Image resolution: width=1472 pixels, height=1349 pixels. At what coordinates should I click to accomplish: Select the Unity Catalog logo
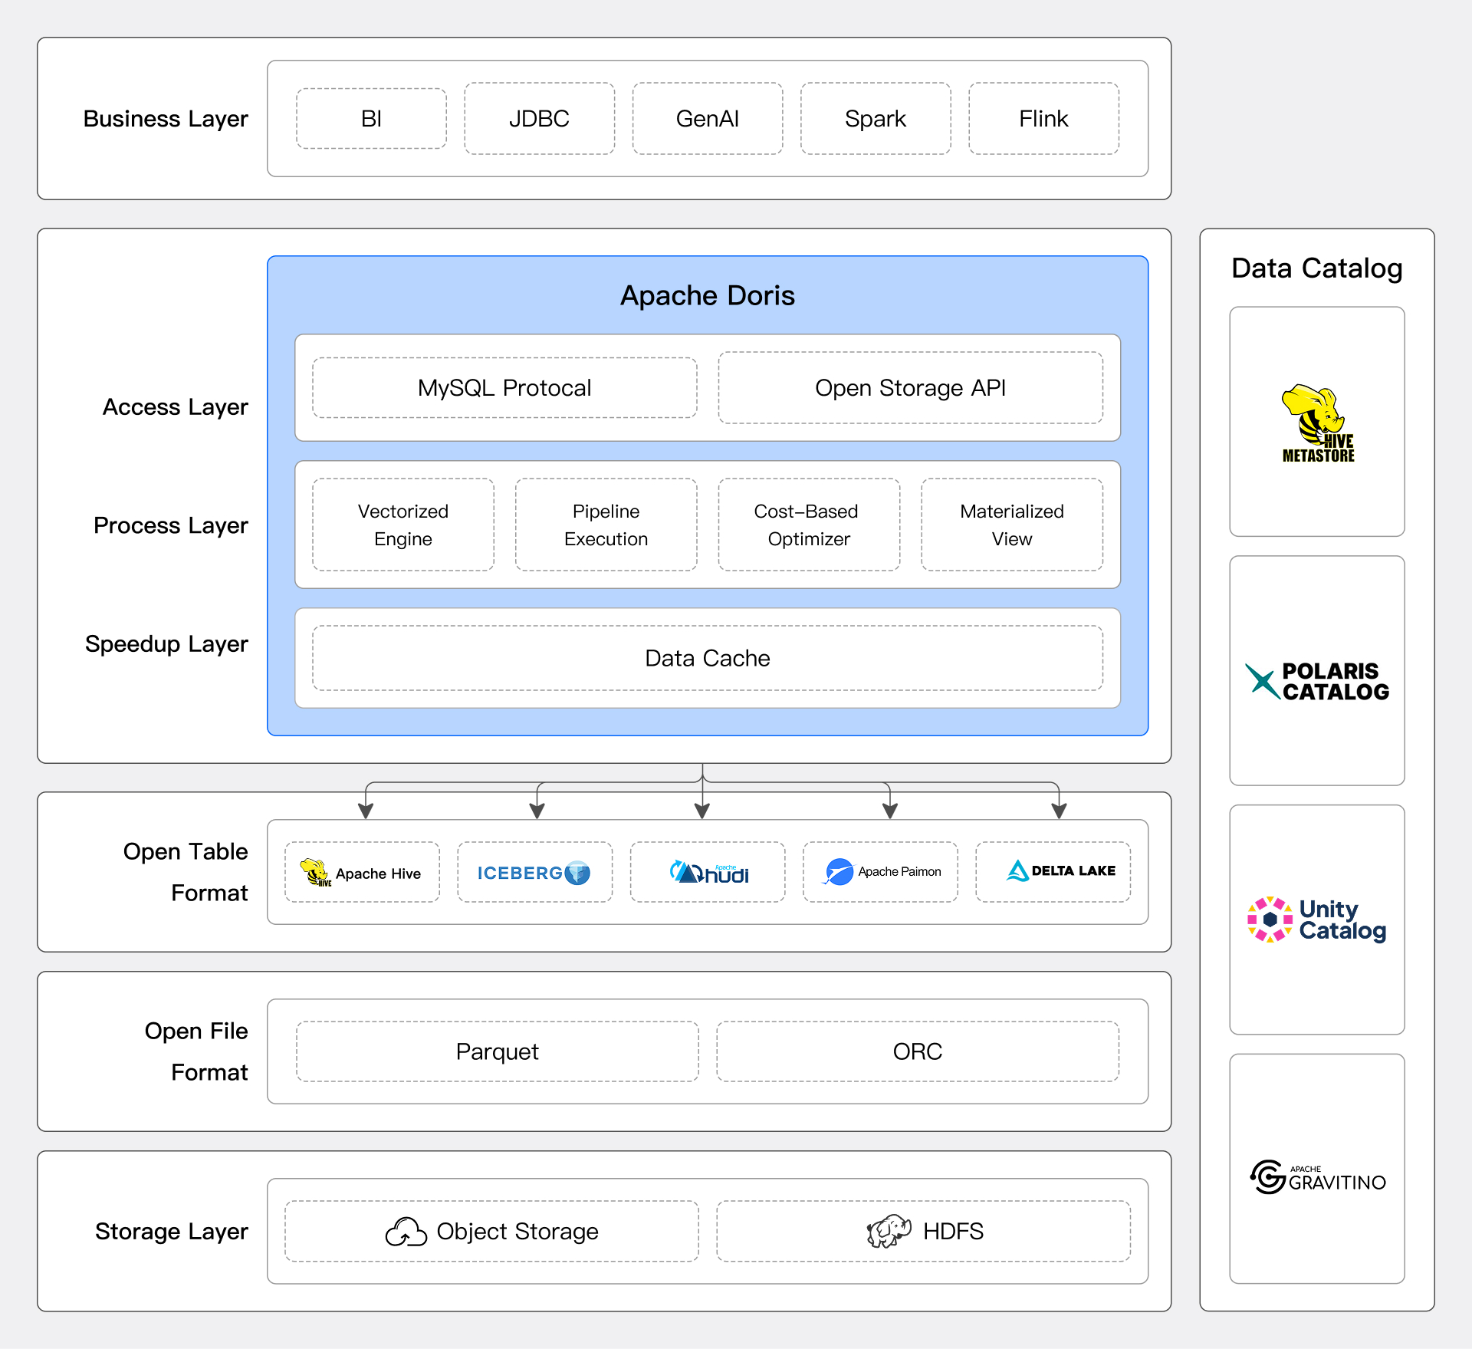click(1316, 920)
